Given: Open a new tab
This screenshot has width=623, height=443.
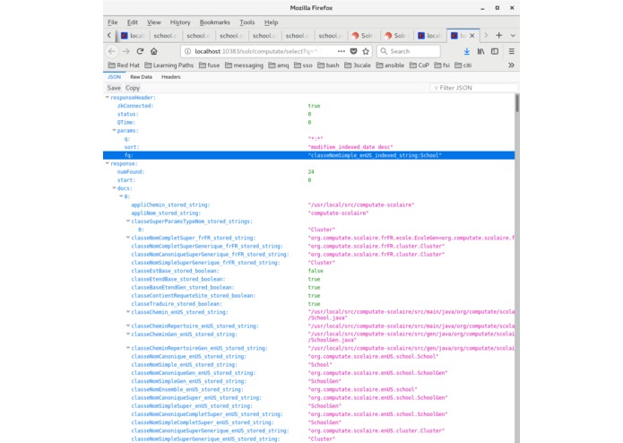Looking at the screenshot, I should (x=499, y=35).
